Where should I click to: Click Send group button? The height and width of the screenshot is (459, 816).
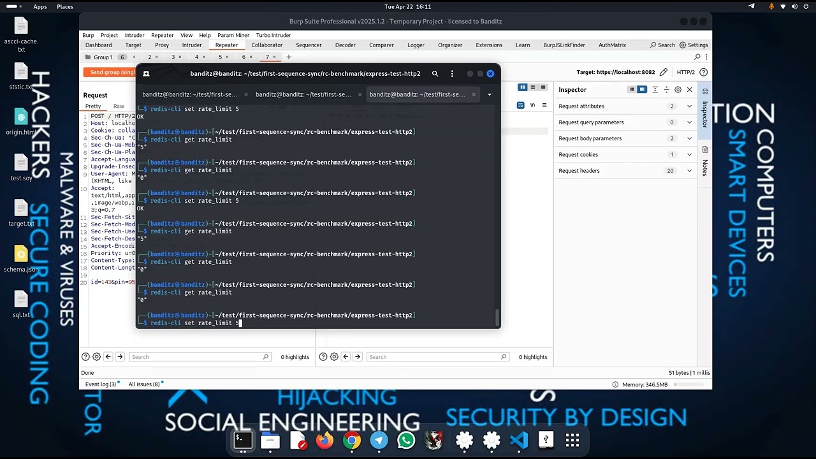coord(110,72)
